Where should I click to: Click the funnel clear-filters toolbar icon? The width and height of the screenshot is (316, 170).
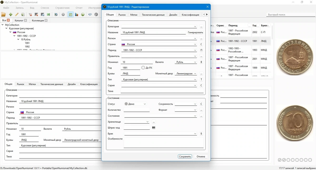click(x=30, y=14)
